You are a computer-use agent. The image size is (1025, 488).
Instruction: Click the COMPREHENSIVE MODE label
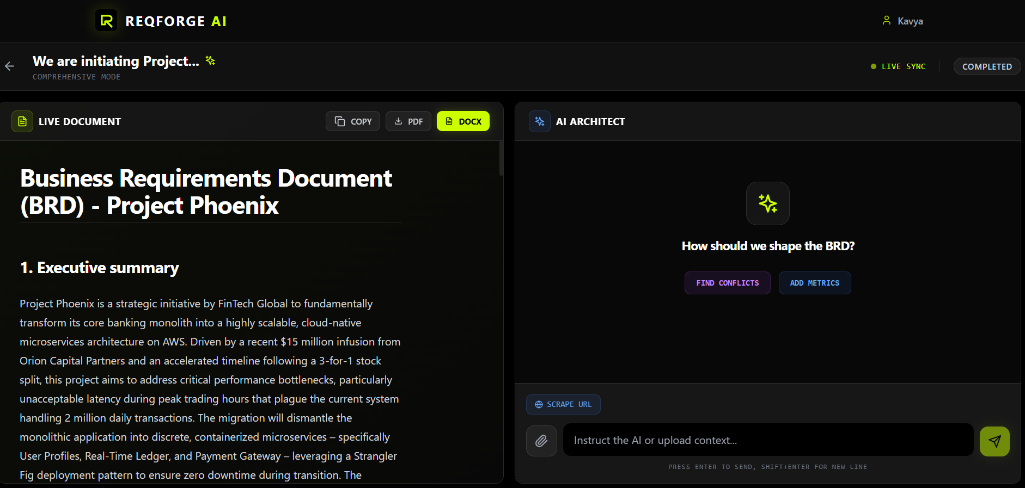[76, 77]
